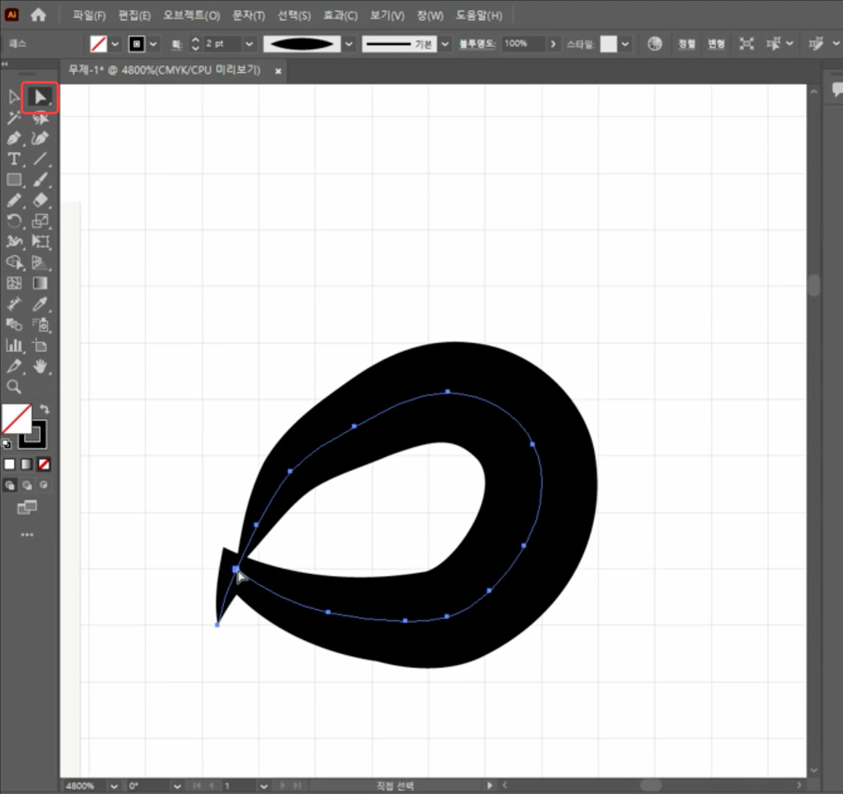
Task: Swap fill and stroke colors
Action: pyautogui.click(x=44, y=409)
